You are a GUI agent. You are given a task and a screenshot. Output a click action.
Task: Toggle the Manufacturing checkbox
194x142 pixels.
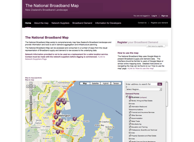pos(130,124)
